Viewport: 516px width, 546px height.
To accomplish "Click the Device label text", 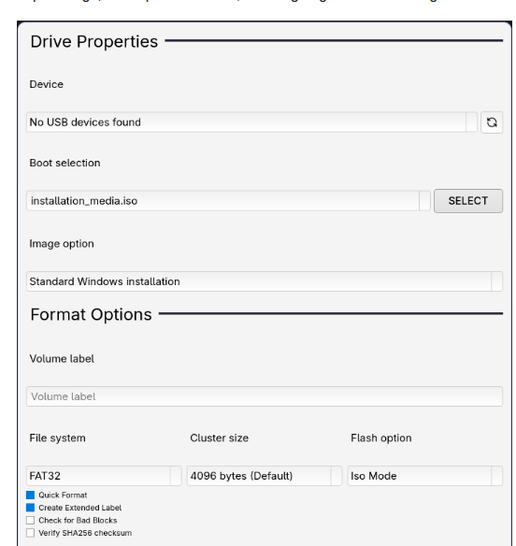I will 47,84.
